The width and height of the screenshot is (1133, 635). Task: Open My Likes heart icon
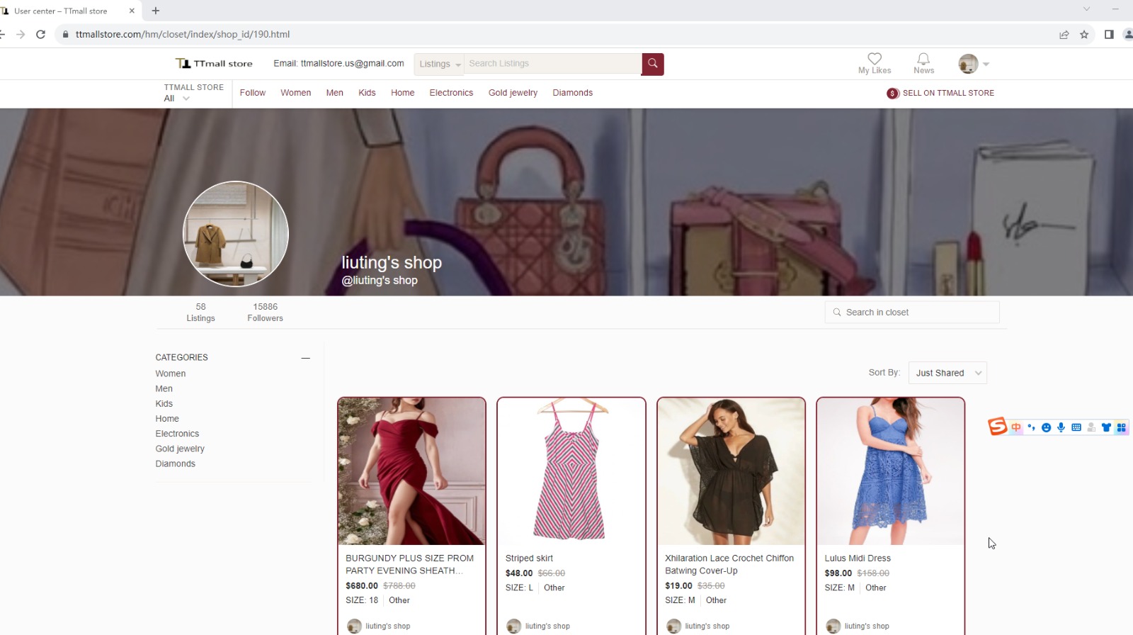click(x=875, y=60)
